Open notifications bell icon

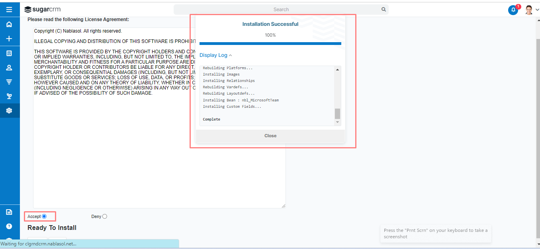(513, 10)
